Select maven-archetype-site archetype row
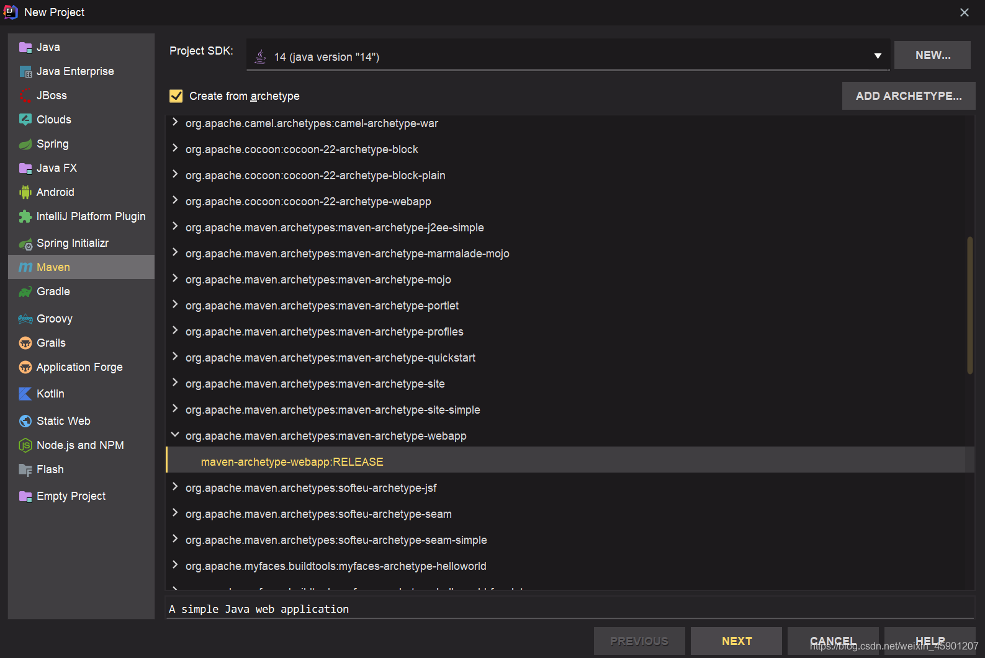This screenshot has height=658, width=985. pos(570,384)
